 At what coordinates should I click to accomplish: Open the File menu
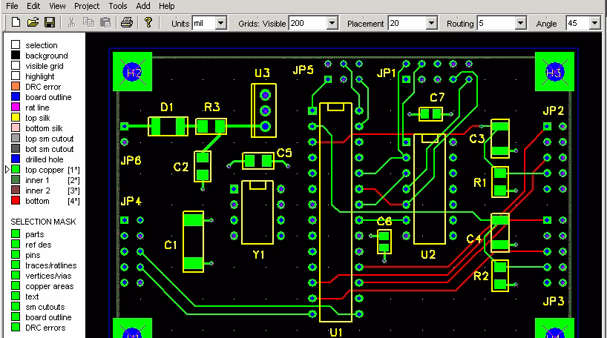pos(12,6)
